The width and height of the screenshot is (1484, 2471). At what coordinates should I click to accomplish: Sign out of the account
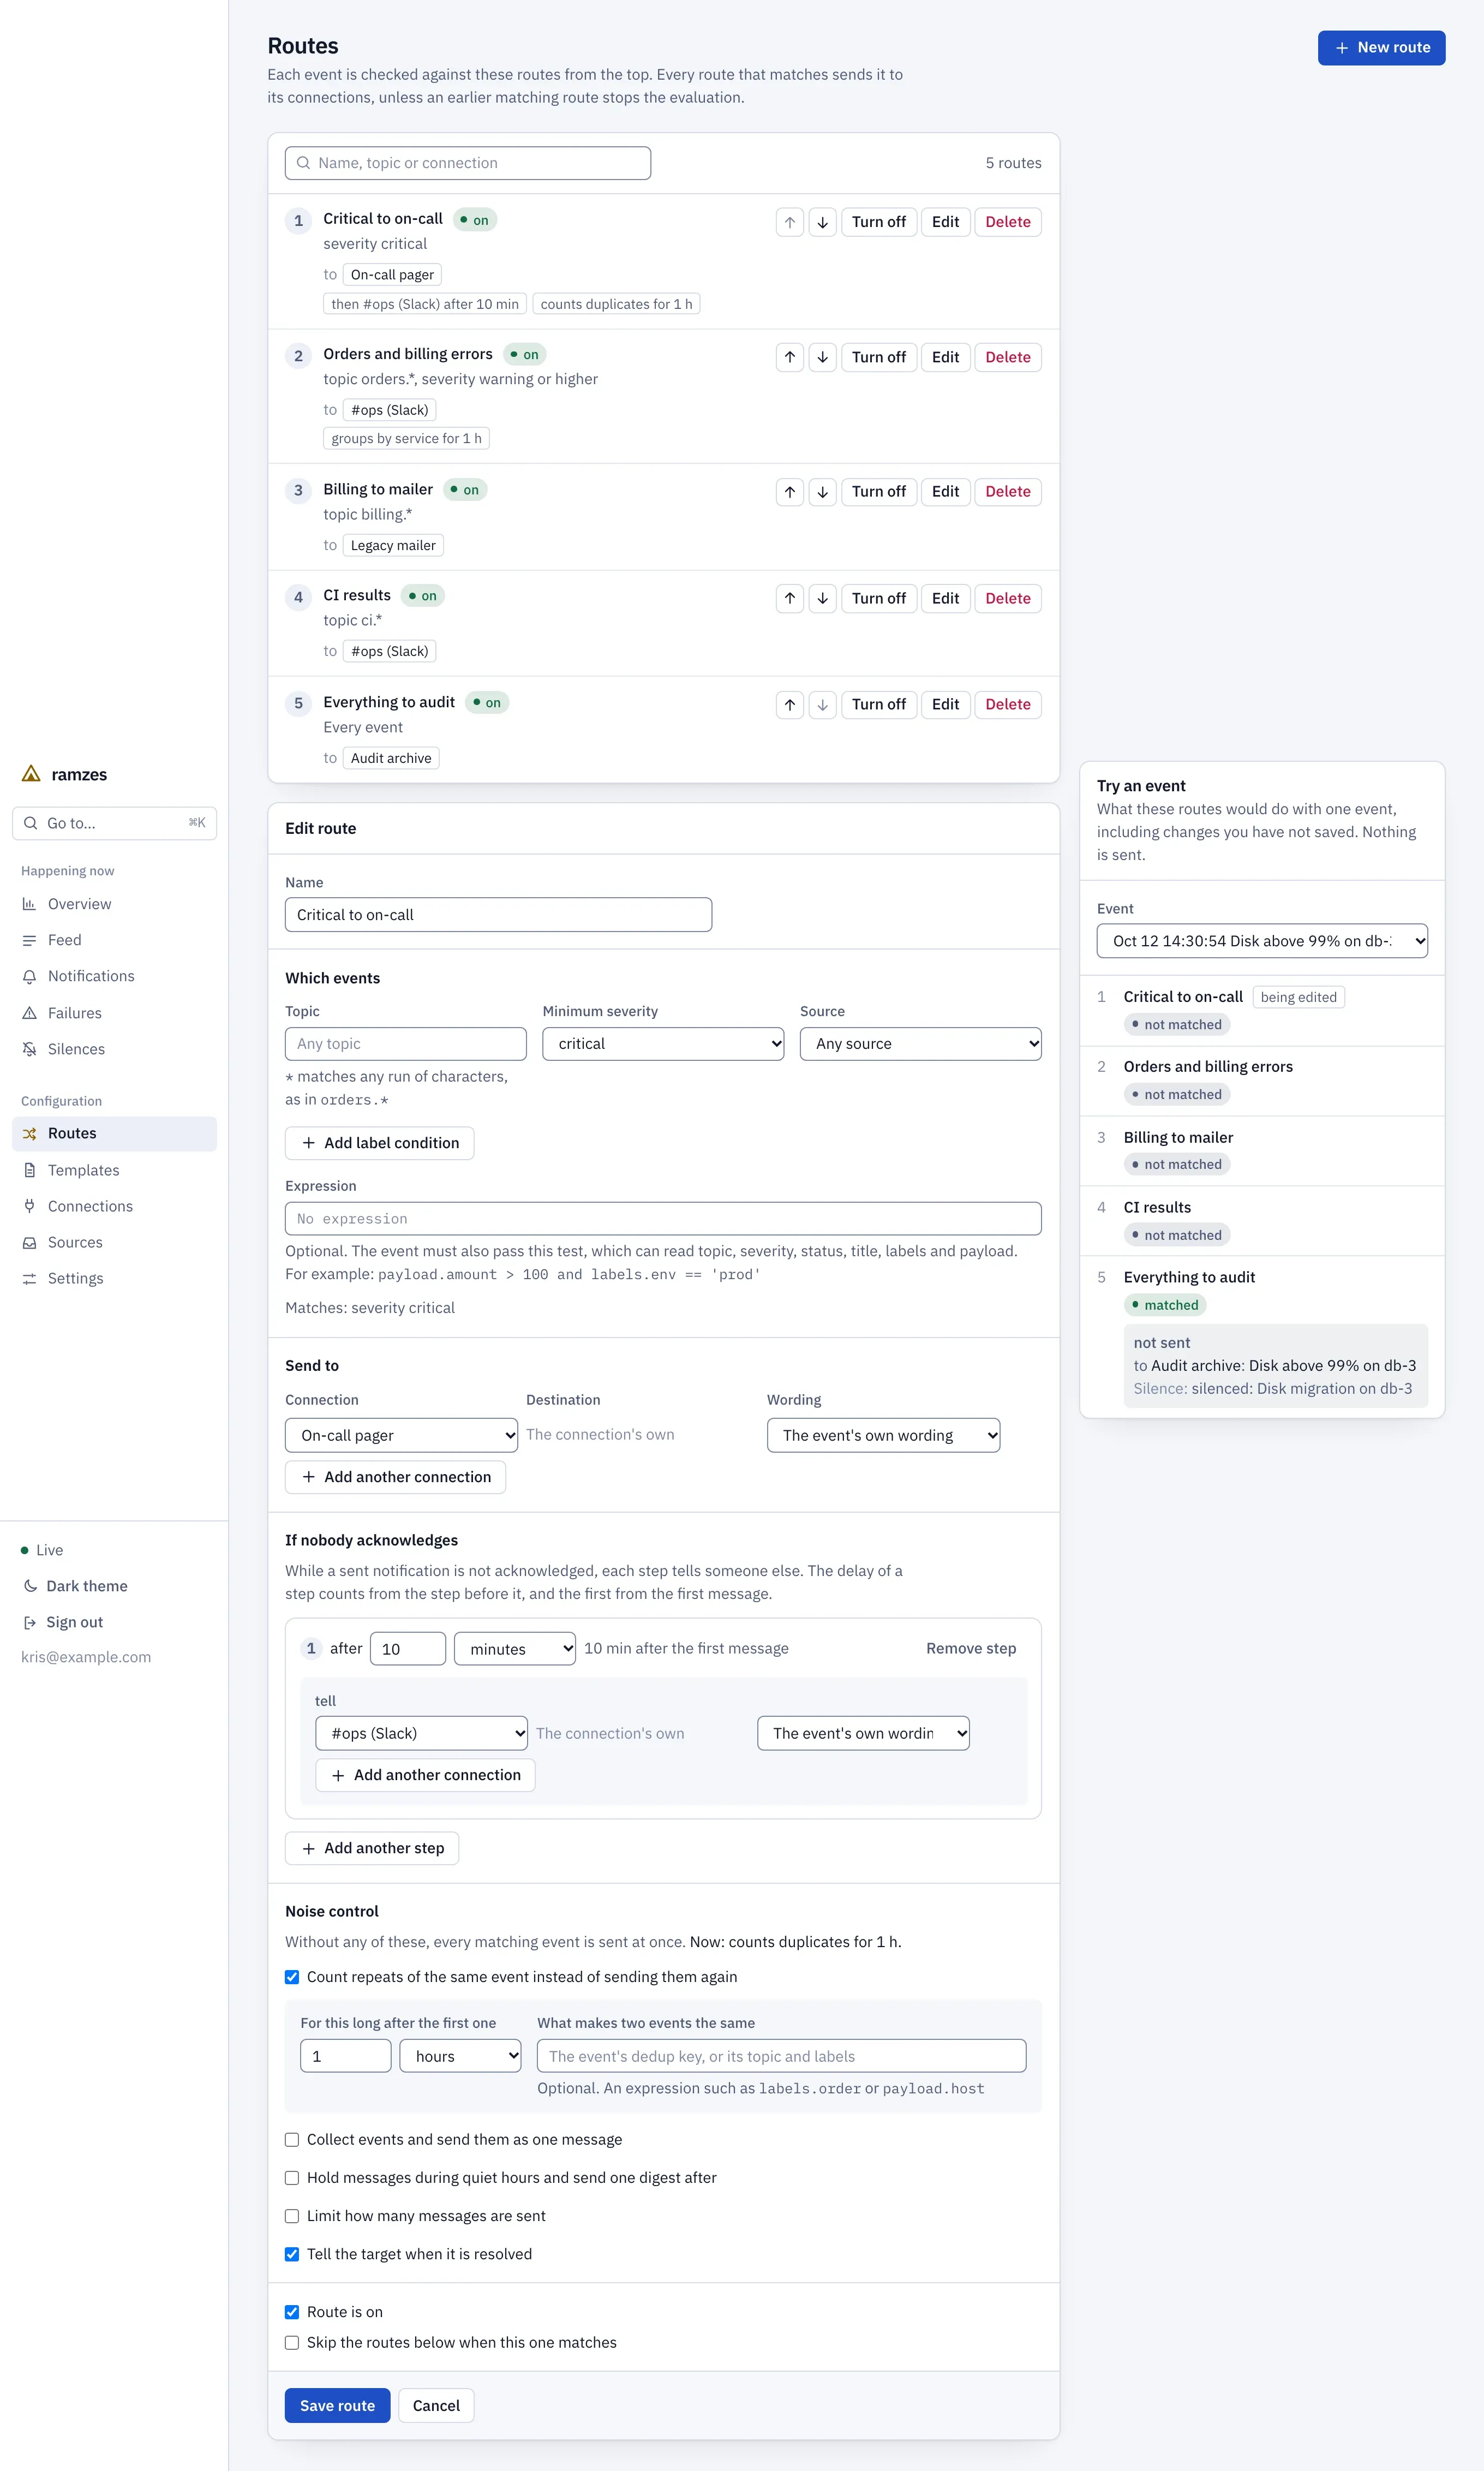pyautogui.click(x=64, y=1622)
